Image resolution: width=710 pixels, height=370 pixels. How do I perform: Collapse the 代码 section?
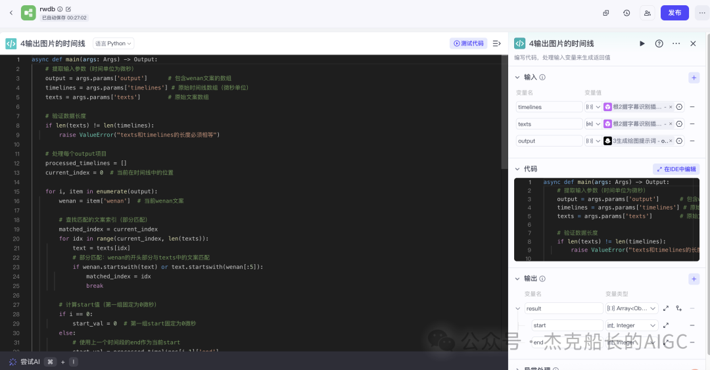517,169
